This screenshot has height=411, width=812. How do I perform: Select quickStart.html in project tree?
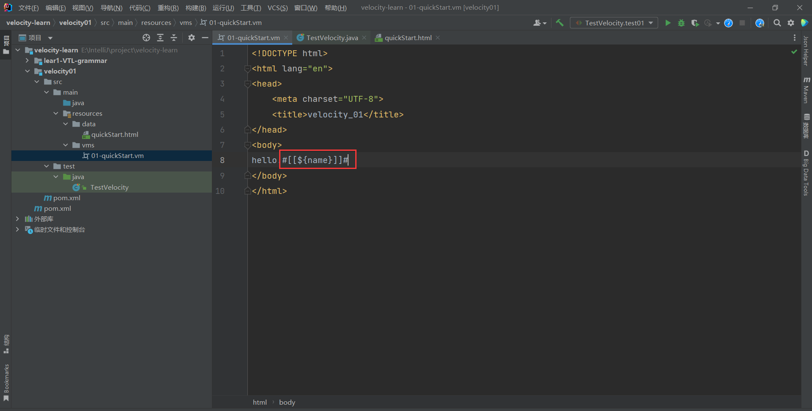[x=115, y=134]
